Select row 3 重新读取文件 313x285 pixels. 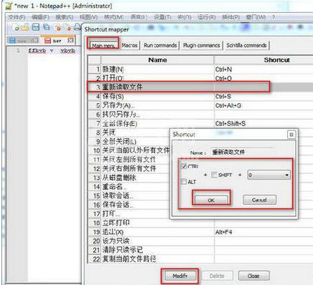(x=200, y=87)
